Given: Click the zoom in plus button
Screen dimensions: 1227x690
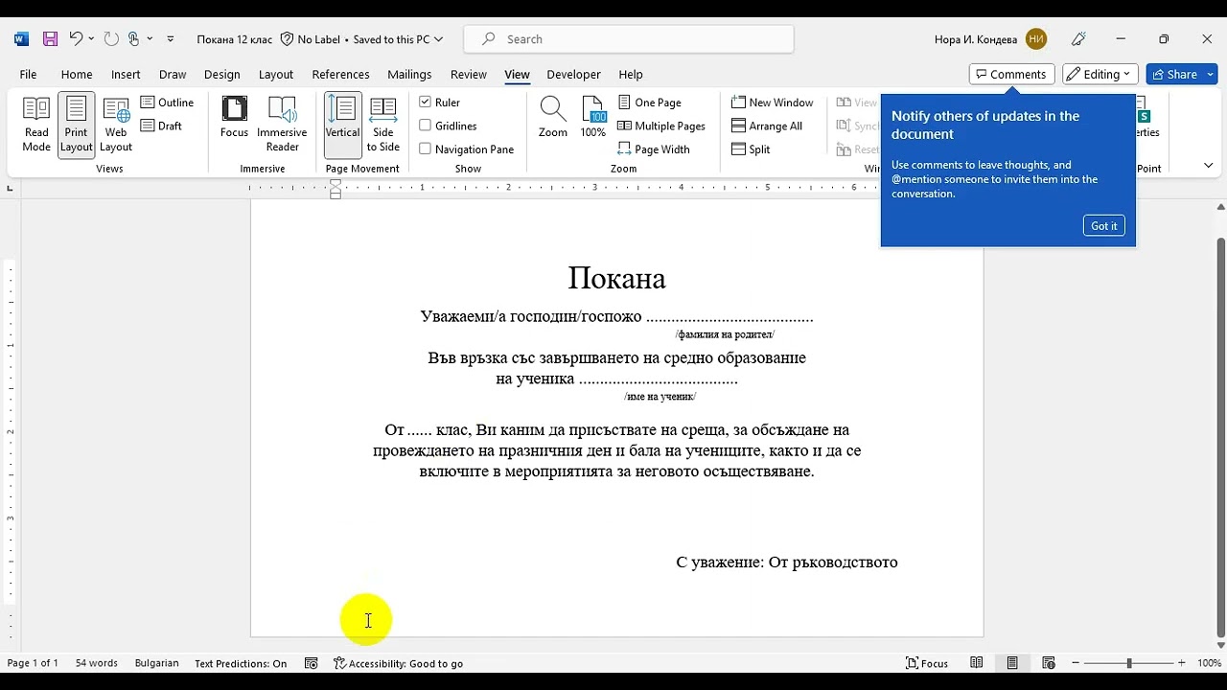Looking at the screenshot, I should pyautogui.click(x=1181, y=663).
